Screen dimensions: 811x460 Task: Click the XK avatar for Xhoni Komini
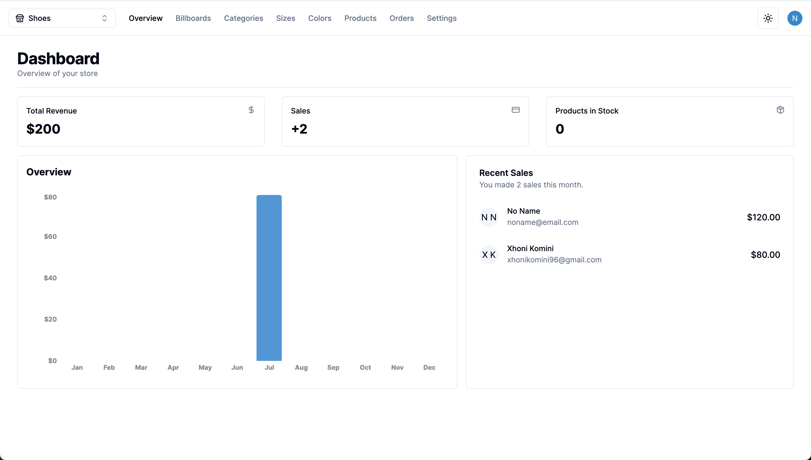point(489,255)
